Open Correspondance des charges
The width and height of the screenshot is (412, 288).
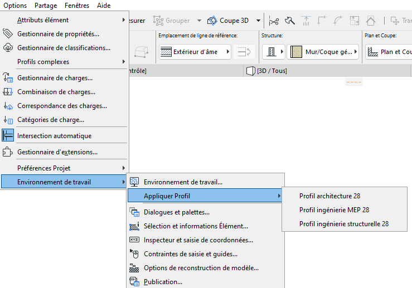[64, 106]
